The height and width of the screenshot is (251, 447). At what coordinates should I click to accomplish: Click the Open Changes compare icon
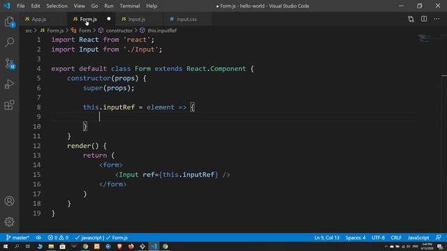coord(411,19)
